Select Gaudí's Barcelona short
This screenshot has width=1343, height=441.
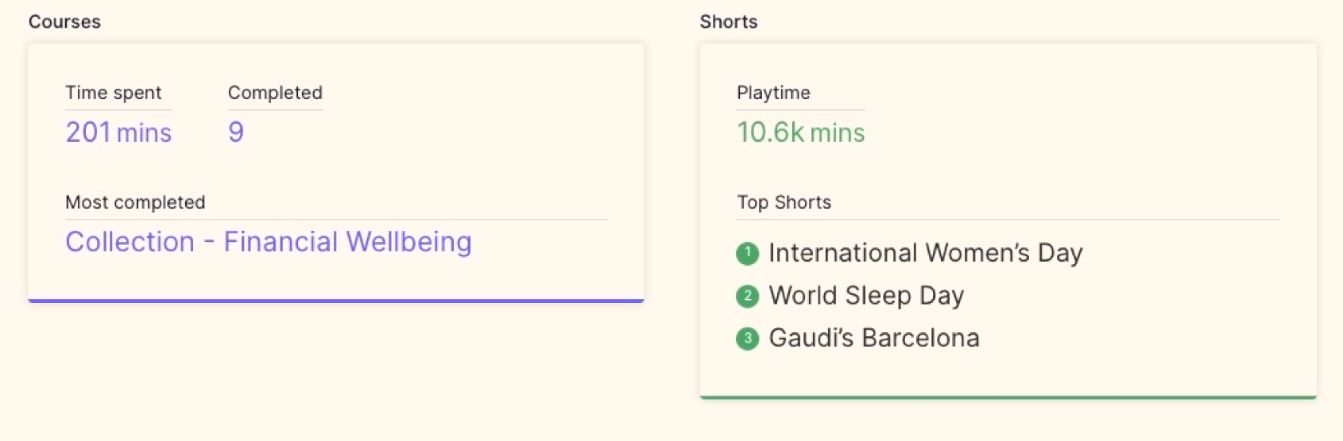point(873,338)
